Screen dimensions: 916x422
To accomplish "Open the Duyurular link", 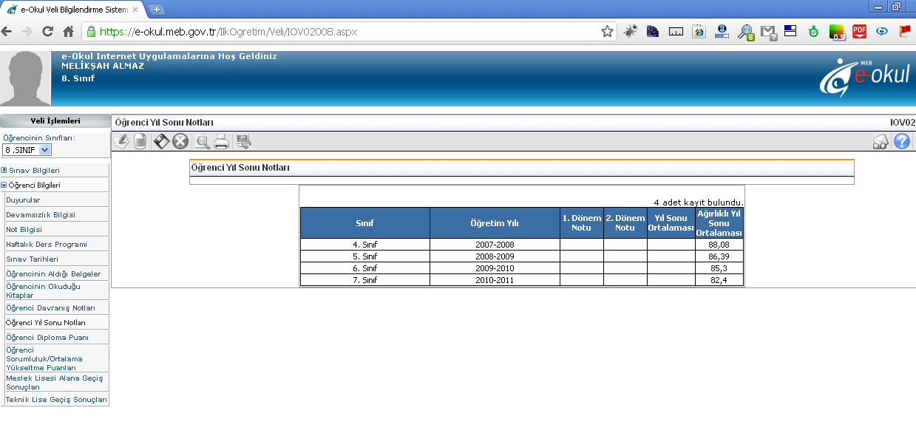I will point(23,200).
